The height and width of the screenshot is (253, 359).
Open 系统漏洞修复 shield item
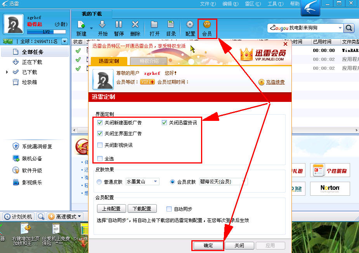[x=32, y=146]
